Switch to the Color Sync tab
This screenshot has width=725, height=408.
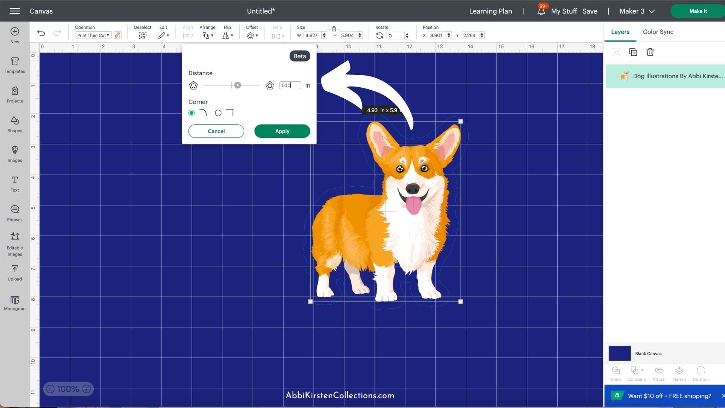[658, 32]
